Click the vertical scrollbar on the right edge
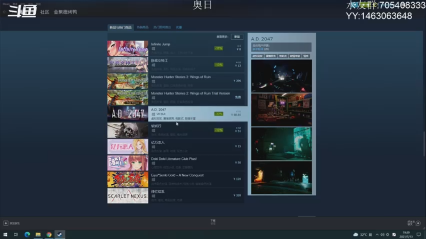The image size is (426, 239). coord(424,143)
